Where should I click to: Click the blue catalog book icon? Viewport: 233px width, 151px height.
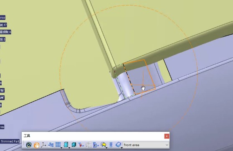pos(119,144)
